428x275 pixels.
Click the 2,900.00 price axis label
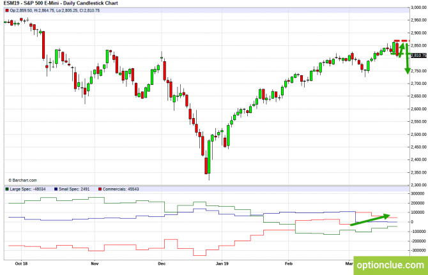(x=418, y=33)
